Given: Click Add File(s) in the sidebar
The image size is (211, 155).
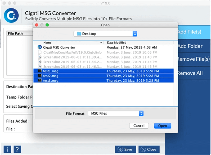Looking at the screenshot, I should [x=194, y=32].
